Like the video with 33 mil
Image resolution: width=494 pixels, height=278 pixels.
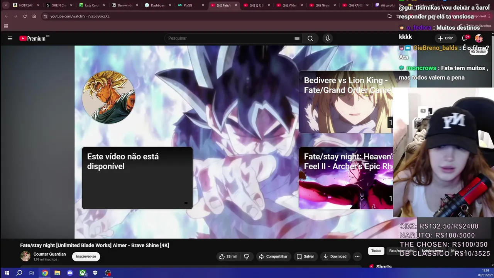click(x=228, y=256)
